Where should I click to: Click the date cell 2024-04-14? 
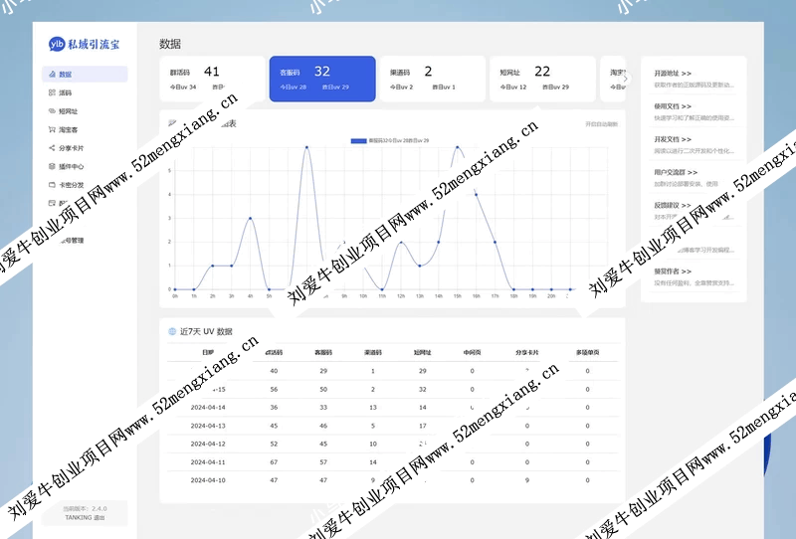[208, 408]
